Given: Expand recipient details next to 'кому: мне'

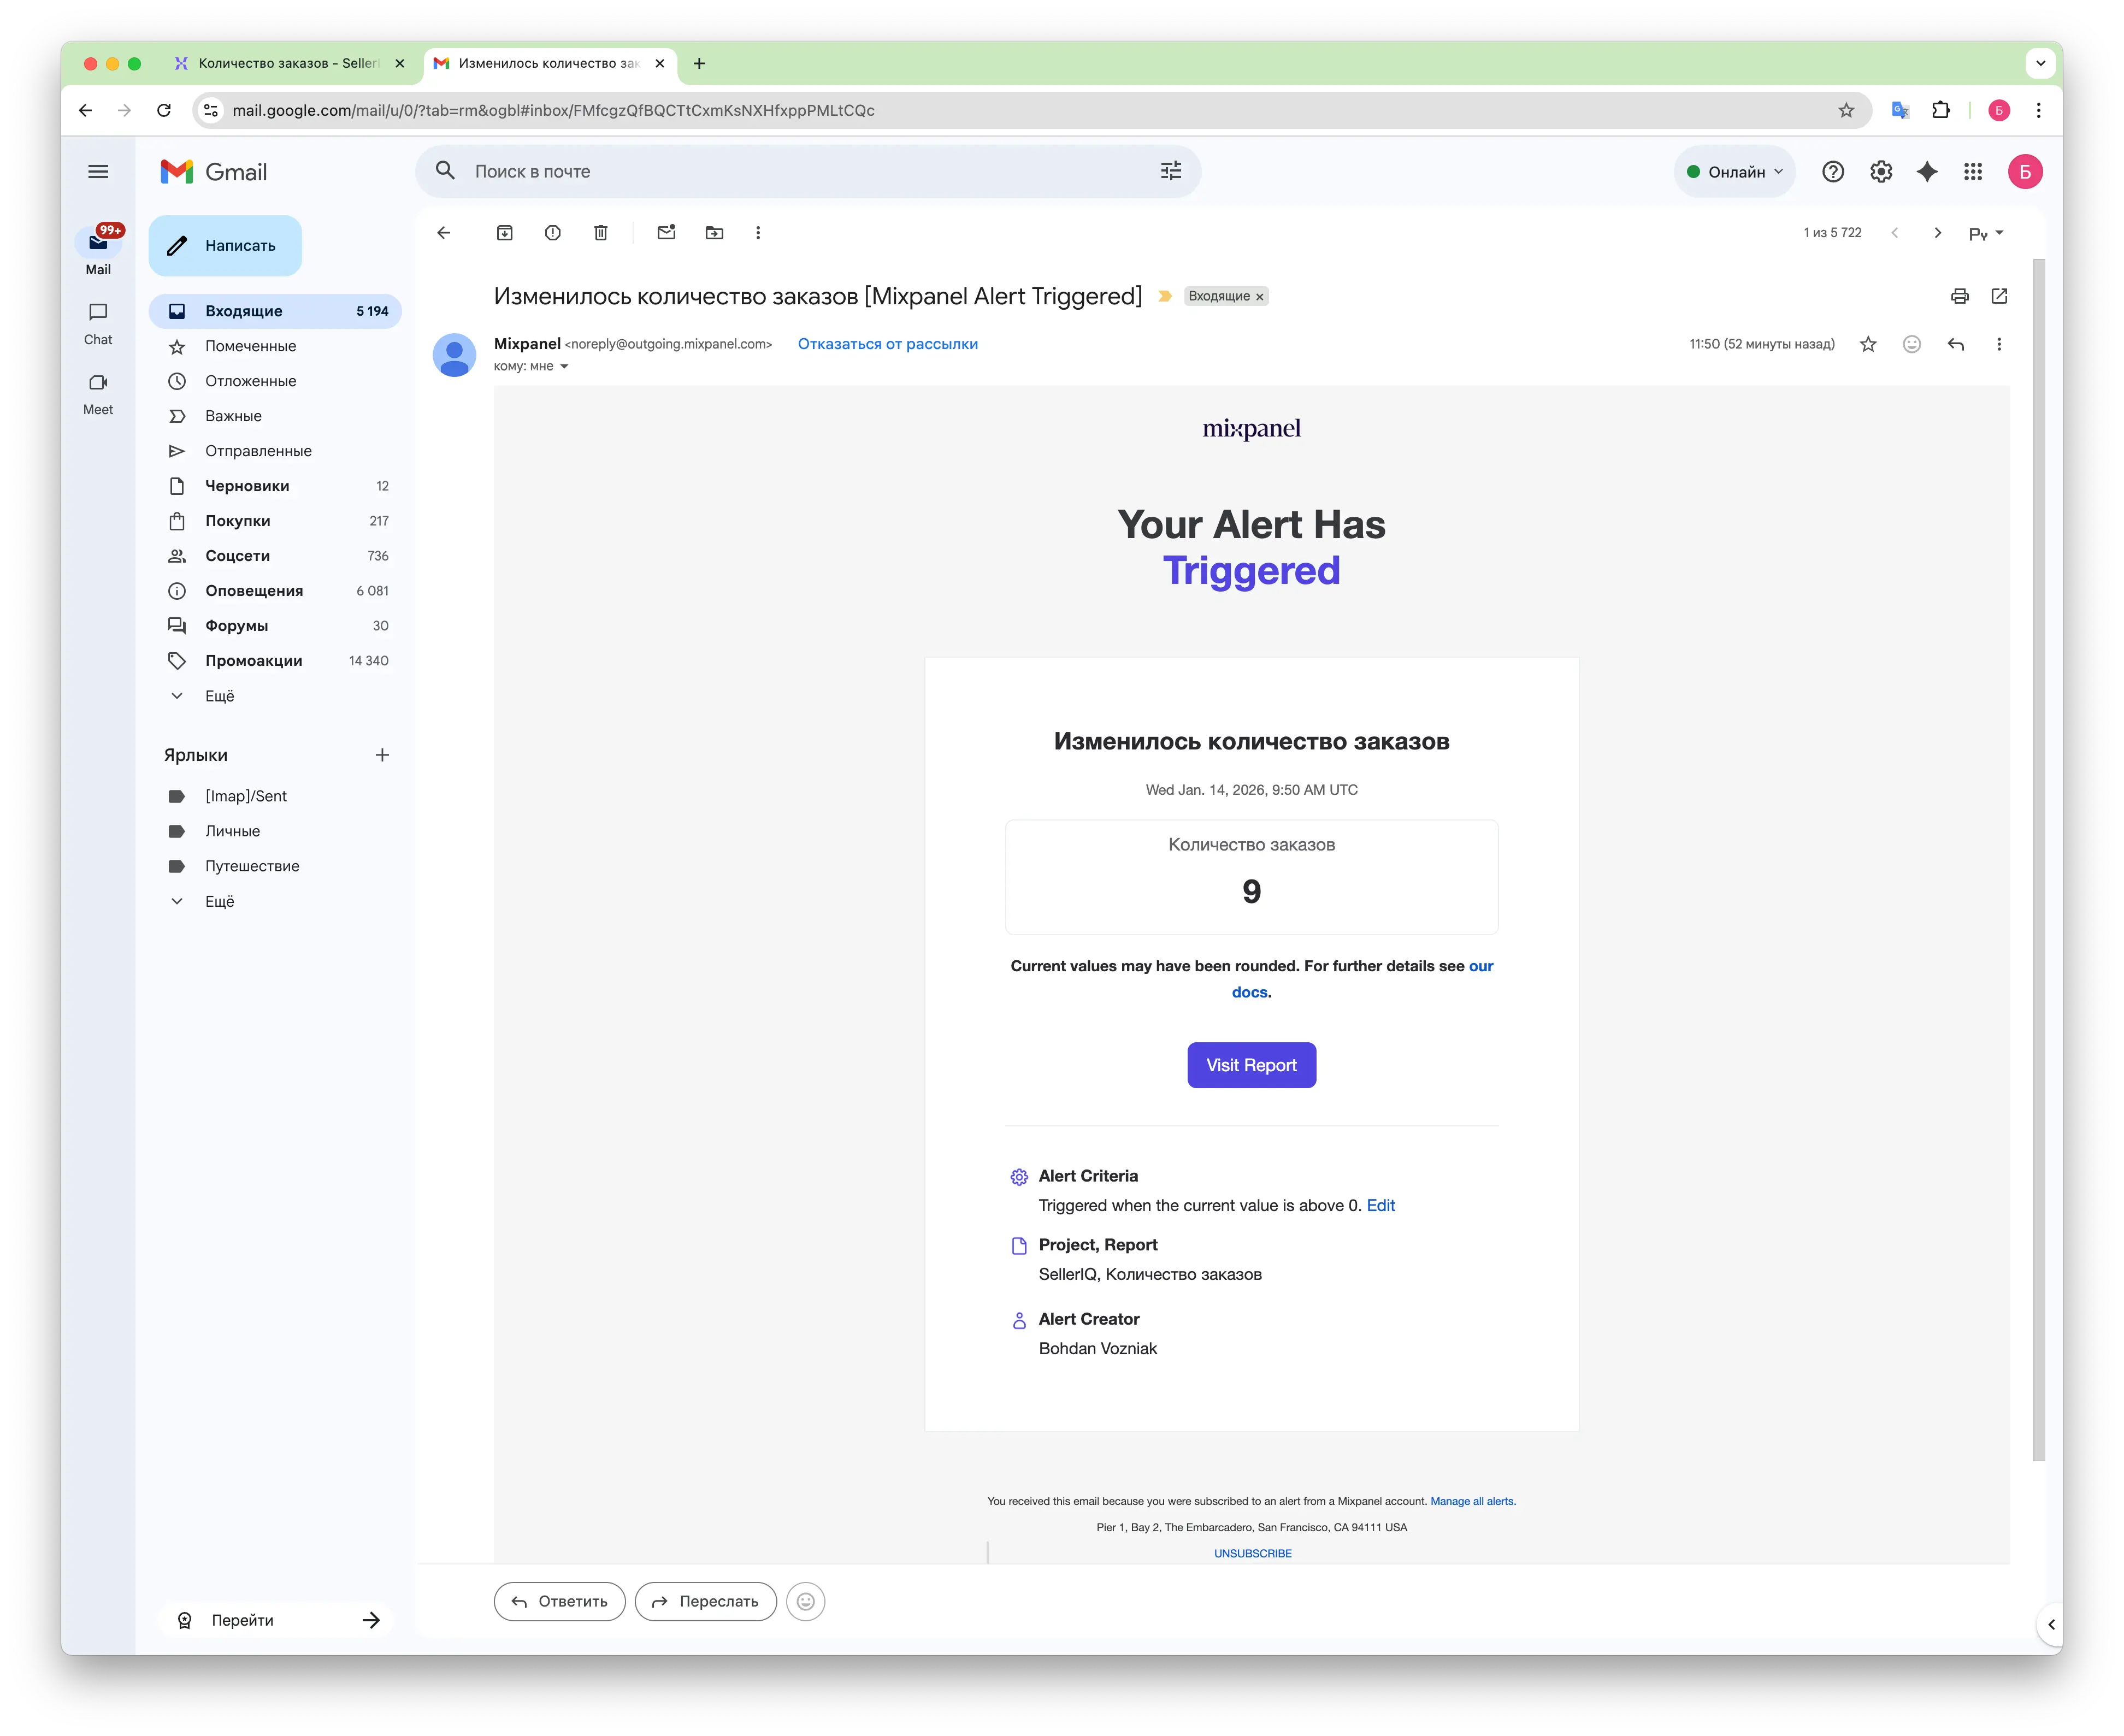Looking at the screenshot, I should (564, 367).
